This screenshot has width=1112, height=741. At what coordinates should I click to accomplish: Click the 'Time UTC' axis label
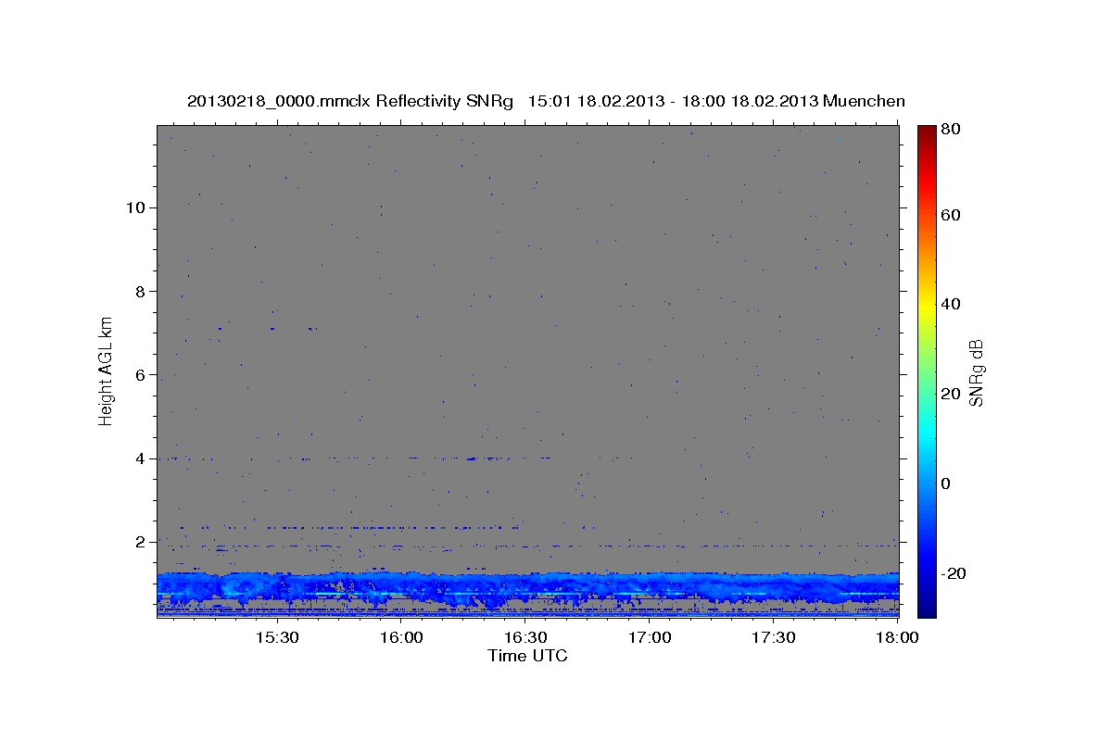pyautogui.click(x=527, y=656)
